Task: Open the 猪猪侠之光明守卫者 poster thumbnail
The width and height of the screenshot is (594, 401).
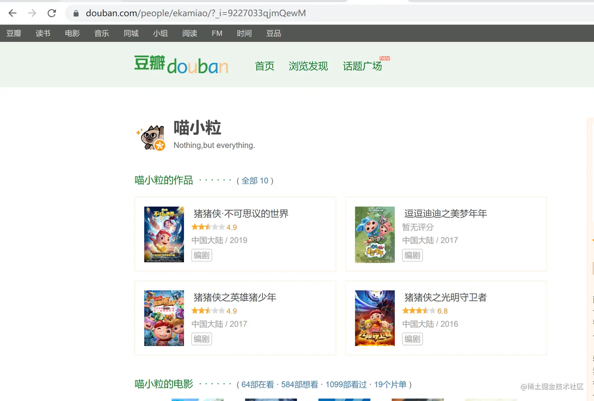Action: (x=375, y=318)
